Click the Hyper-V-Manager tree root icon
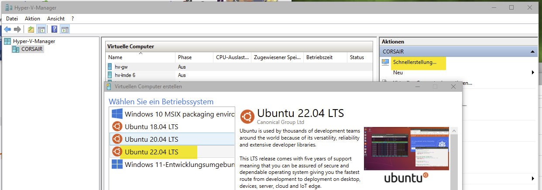This screenshot has width=542, height=190. coord(7,41)
